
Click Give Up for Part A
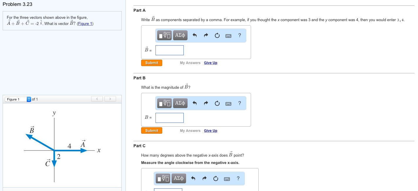click(x=210, y=63)
